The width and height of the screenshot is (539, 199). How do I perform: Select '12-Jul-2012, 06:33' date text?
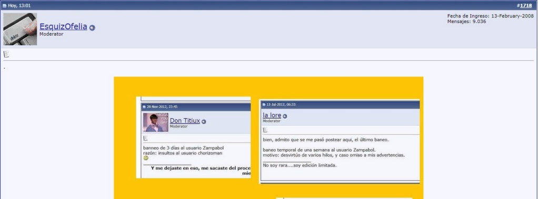(281, 104)
